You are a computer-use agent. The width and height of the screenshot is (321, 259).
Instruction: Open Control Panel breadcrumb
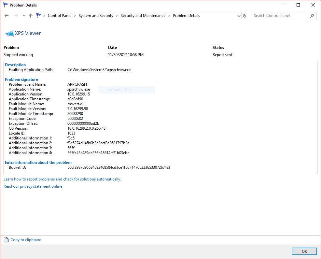(x=60, y=16)
